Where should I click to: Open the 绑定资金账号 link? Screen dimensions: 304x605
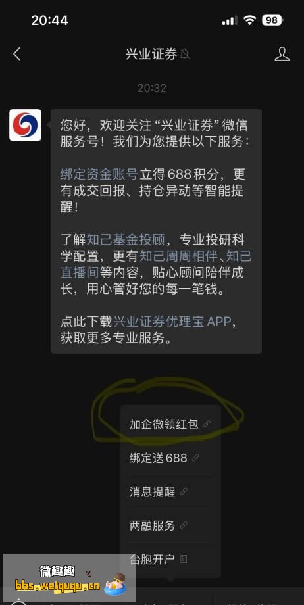pyautogui.click(x=99, y=174)
